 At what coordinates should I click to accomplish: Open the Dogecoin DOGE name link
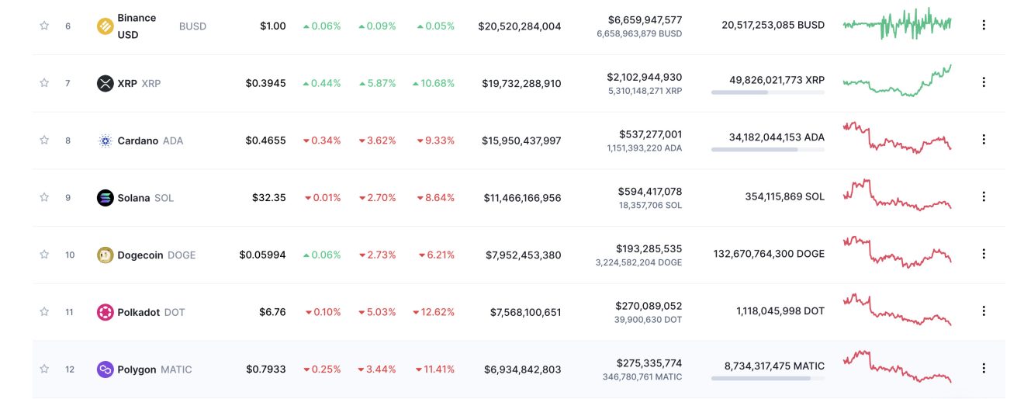(157, 255)
